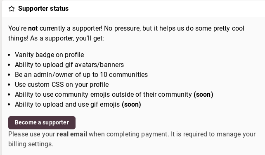Image resolution: width=265 pixels, height=155 pixels.
Task: Click the bullet point before Use custom CSS
Action: pos(9,85)
